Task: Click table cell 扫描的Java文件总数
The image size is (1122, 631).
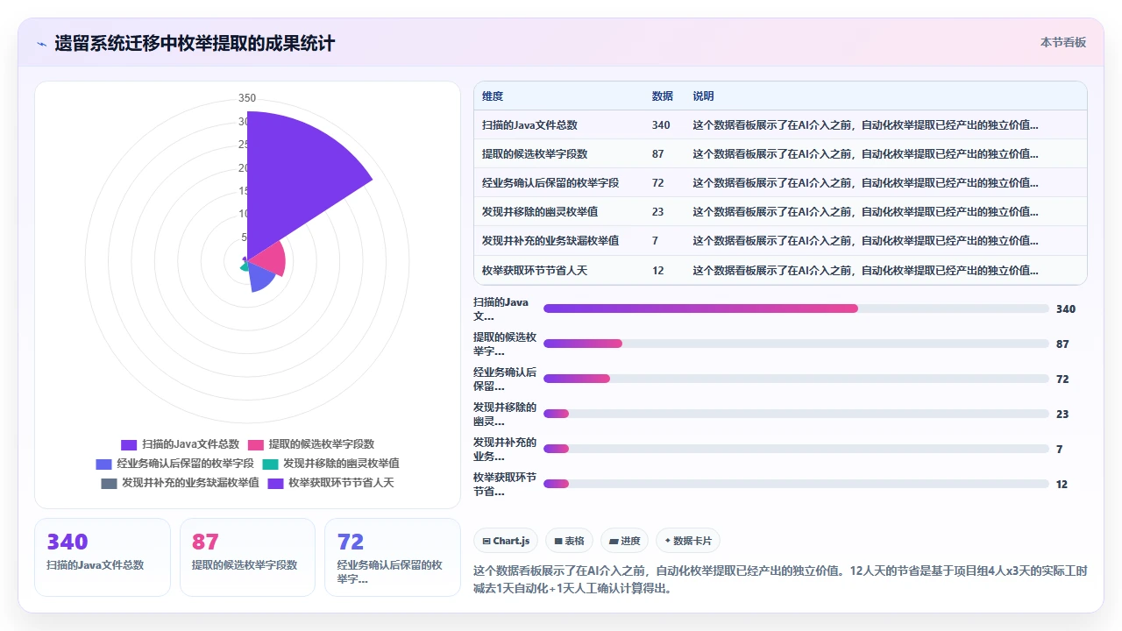Action: pos(529,124)
